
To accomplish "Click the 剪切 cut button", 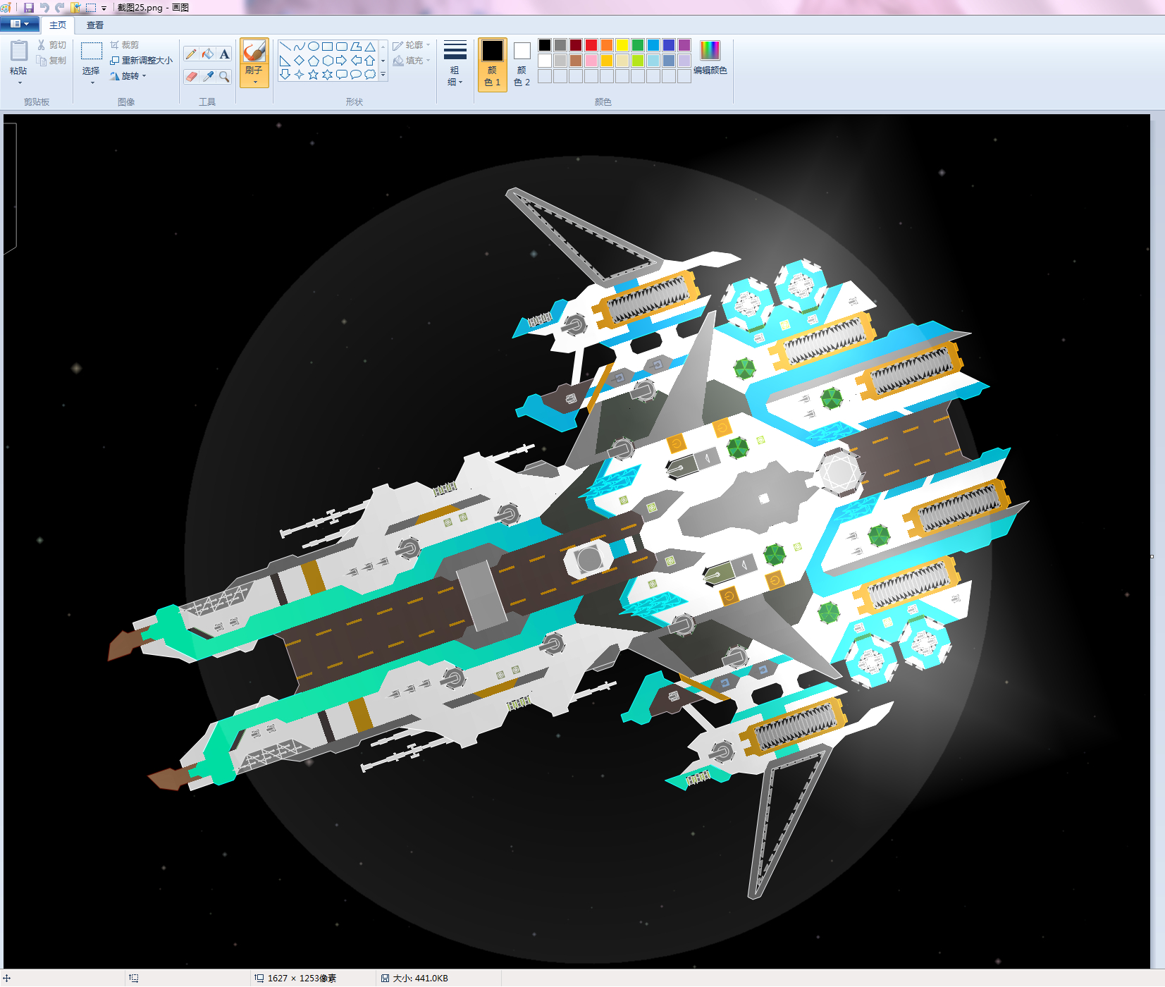I will [x=51, y=45].
